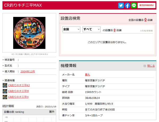Image resolution: width=159 pixels, height=122 pixels.
Task: Open the 全国 region dropdown
Action: click(71, 29)
